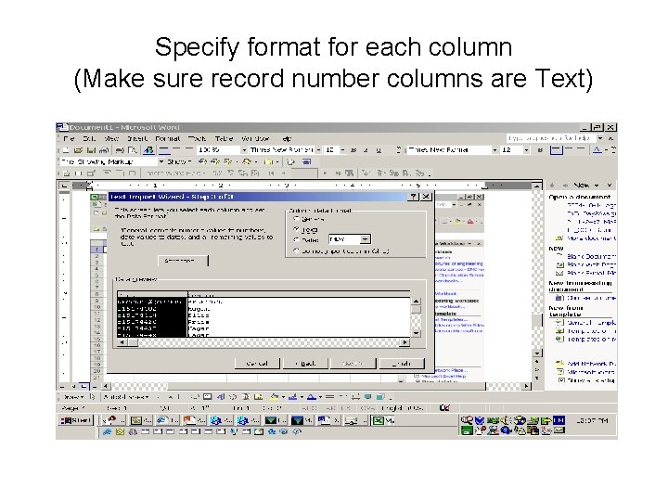The image size is (668, 501).
Task: Click the Blank Document link in task pane
Action: pos(591,256)
